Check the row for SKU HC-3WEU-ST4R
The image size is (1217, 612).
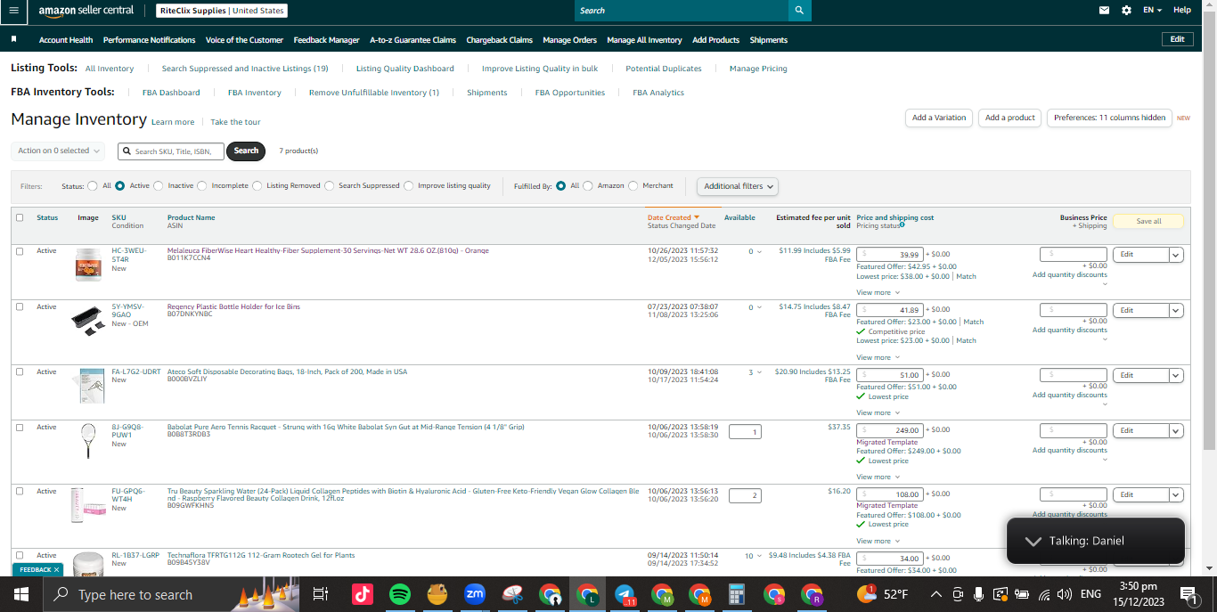pos(20,251)
